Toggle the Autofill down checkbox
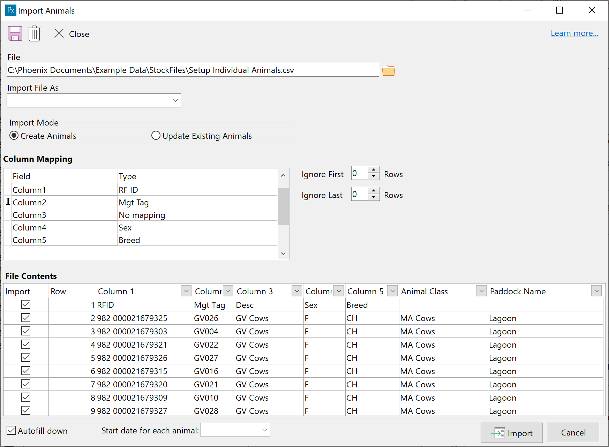Viewport: 609px width, 447px height. pyautogui.click(x=11, y=431)
